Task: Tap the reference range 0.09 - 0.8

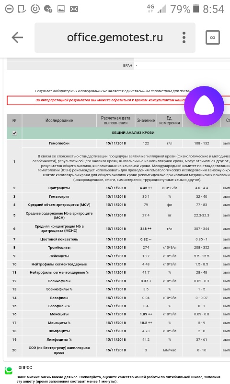Action: tap(202, 314)
